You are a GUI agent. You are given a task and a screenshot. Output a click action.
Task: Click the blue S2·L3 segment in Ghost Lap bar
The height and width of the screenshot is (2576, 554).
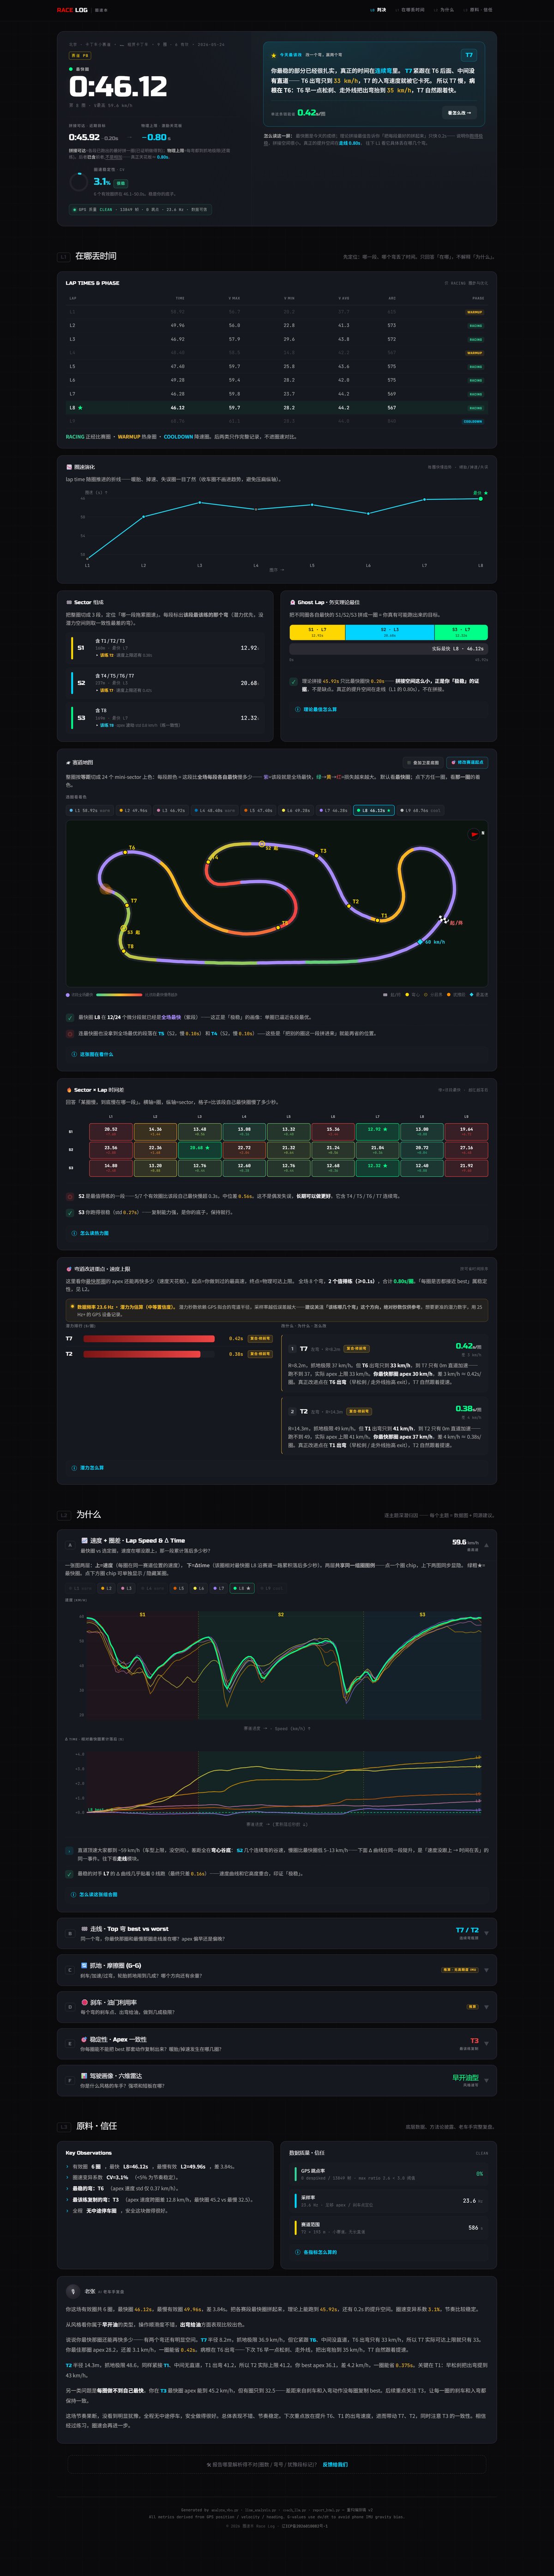coord(389,632)
